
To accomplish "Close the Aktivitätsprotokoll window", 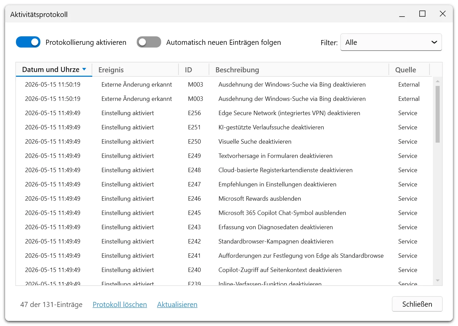I will click(443, 14).
